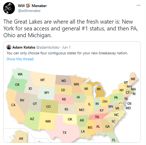Click Ohio (OH) on the map
The image size is (146, 145).
click(x=105, y=102)
